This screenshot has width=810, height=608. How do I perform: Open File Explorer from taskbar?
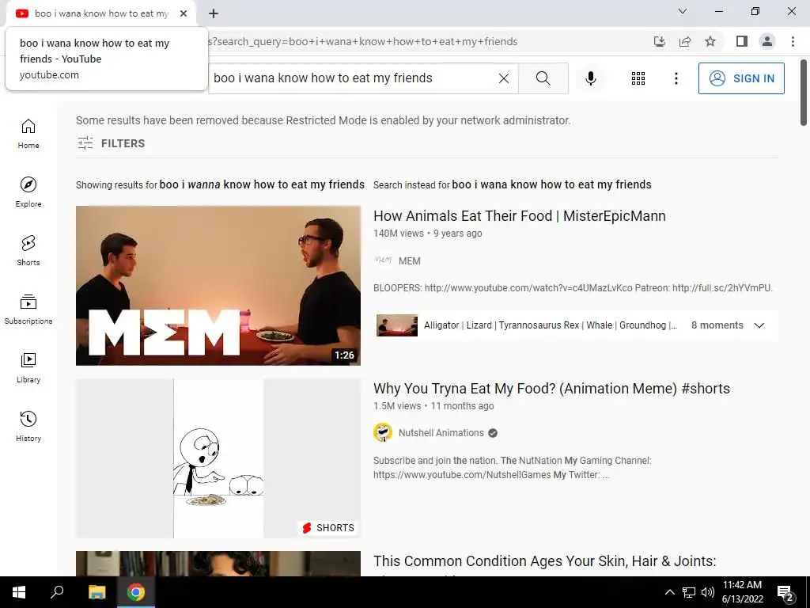pos(97,592)
